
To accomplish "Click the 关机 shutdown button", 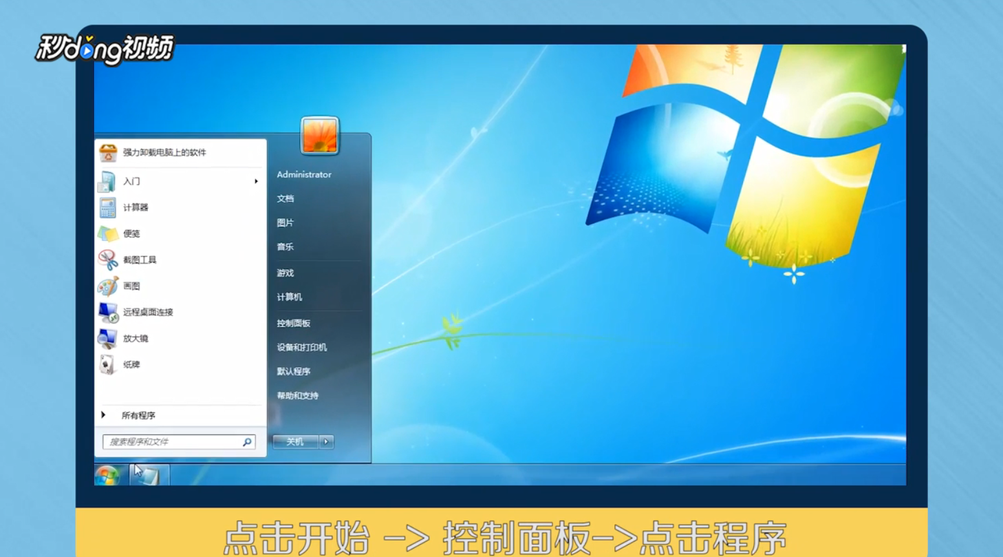I will [x=296, y=442].
